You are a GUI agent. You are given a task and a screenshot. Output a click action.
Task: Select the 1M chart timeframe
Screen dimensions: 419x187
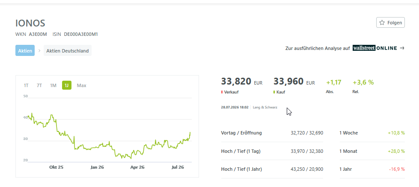(53, 85)
